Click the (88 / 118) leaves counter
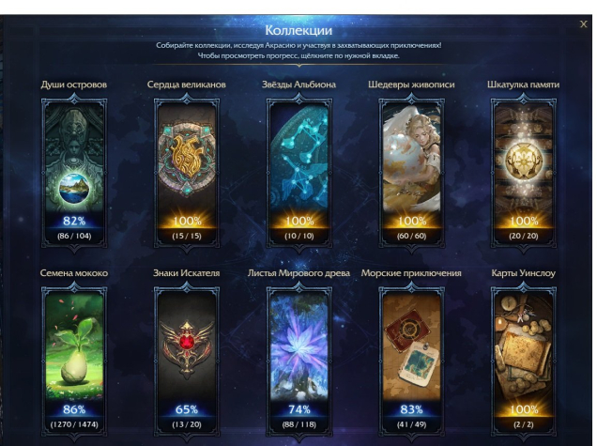 click(x=298, y=424)
